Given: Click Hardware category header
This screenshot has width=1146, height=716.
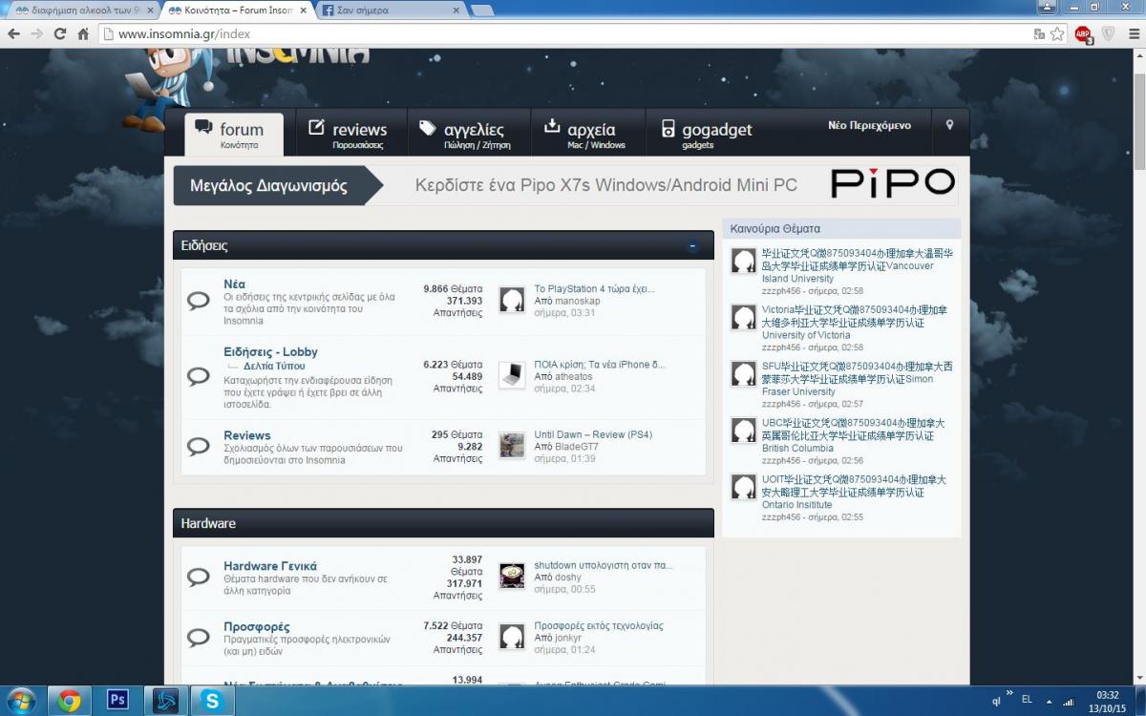Looking at the screenshot, I should point(443,523).
